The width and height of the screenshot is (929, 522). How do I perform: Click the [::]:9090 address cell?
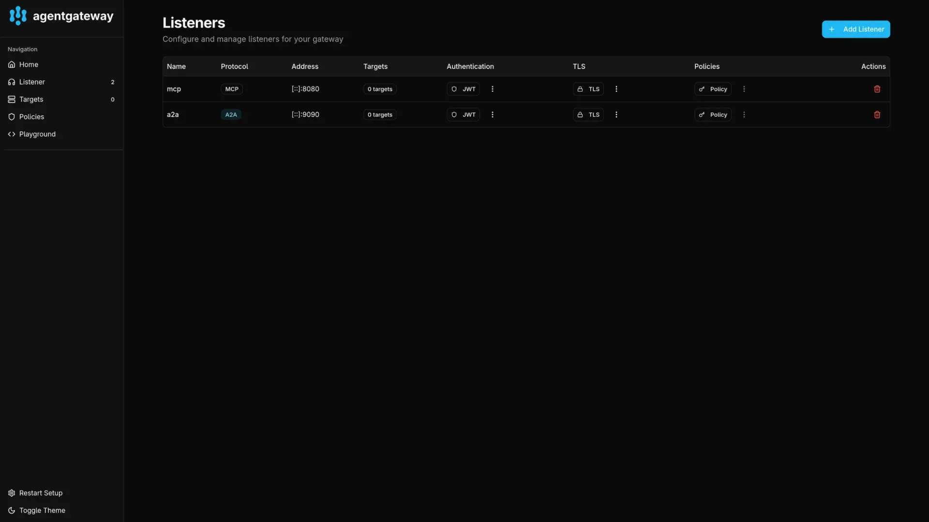coord(305,115)
